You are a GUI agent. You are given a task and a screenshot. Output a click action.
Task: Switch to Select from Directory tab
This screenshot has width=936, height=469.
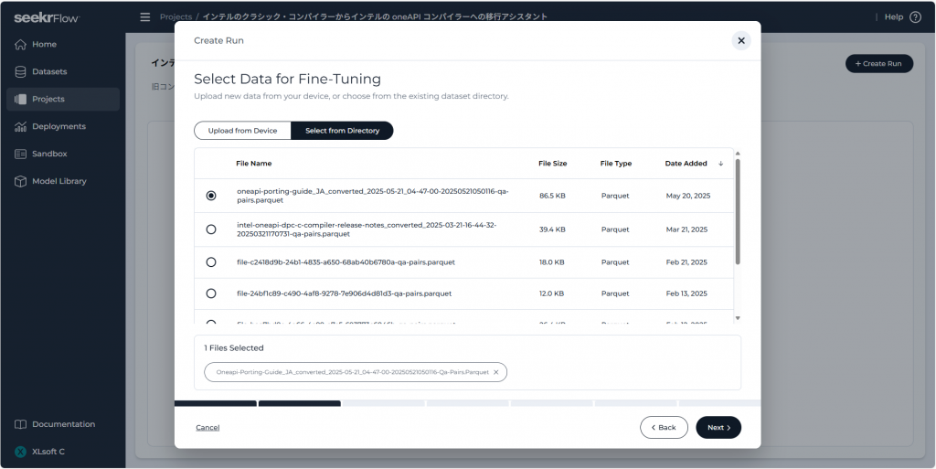(x=342, y=131)
